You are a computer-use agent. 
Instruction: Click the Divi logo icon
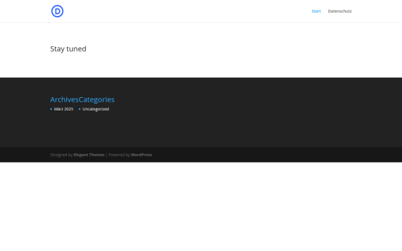tap(57, 11)
